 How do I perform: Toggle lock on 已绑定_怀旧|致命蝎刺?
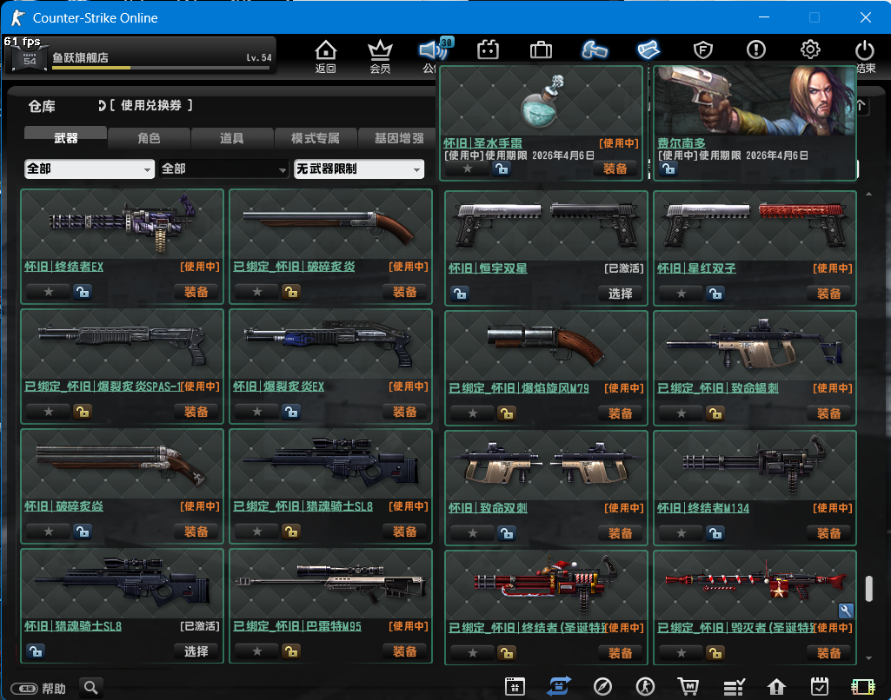[715, 413]
